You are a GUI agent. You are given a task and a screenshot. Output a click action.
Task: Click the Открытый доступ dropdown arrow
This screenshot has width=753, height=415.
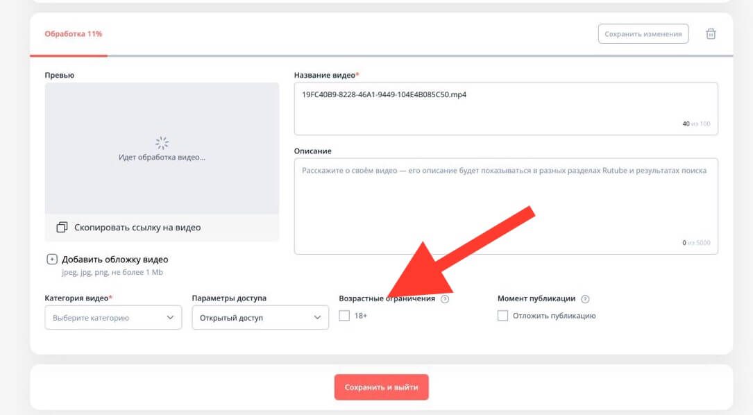[318, 318]
